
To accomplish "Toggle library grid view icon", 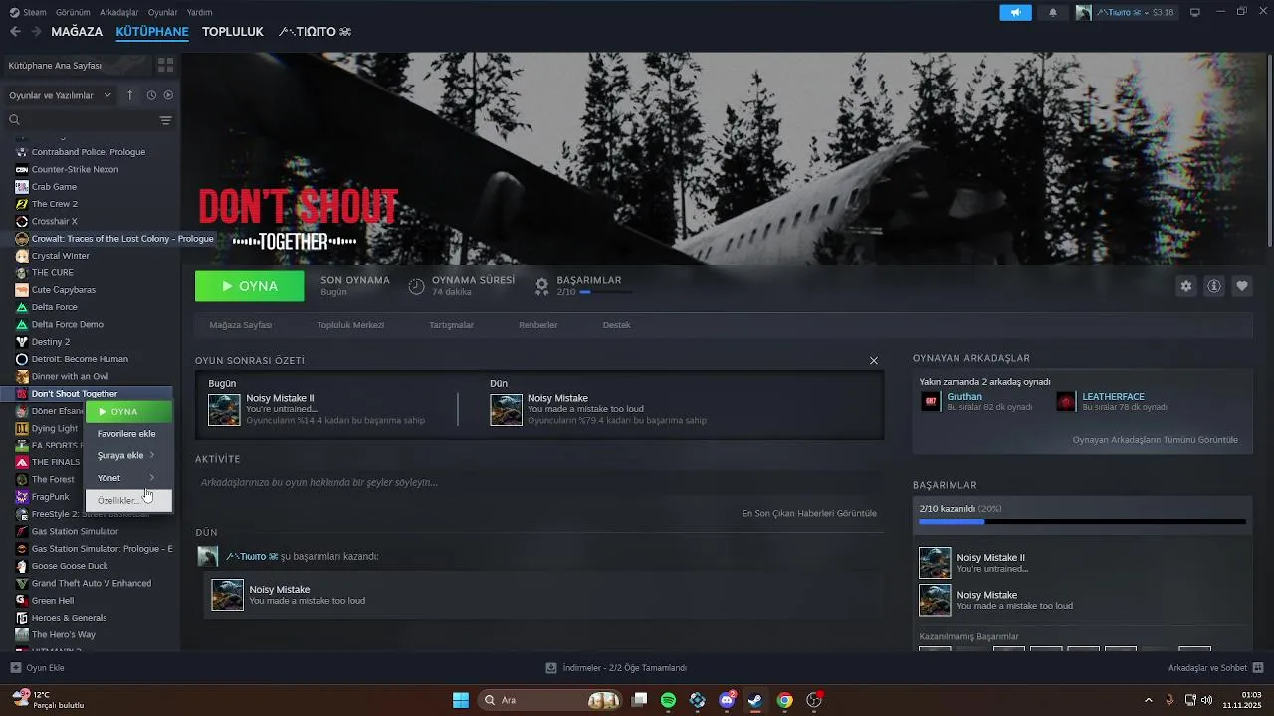I will pos(165,65).
